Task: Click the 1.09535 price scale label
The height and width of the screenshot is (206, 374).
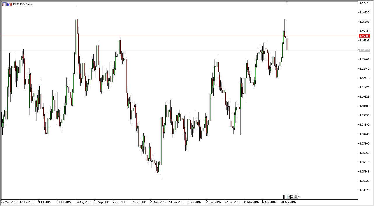Action: coord(365,115)
